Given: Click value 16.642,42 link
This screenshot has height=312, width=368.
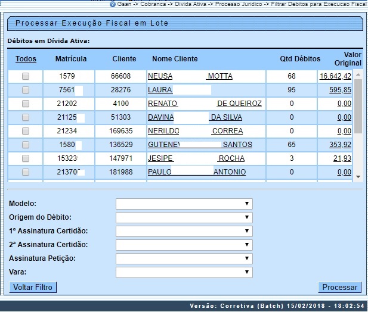Looking at the screenshot, I should pos(335,76).
